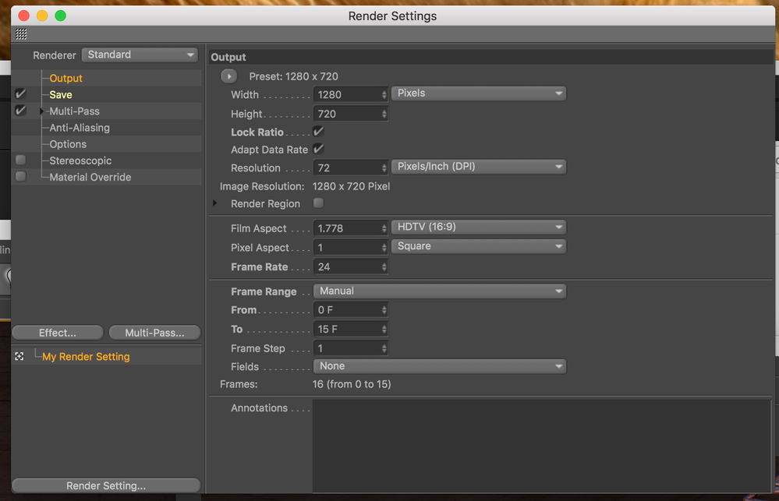Select My Render Setting entry
Viewport: 779px width, 501px height.
pyautogui.click(x=86, y=357)
